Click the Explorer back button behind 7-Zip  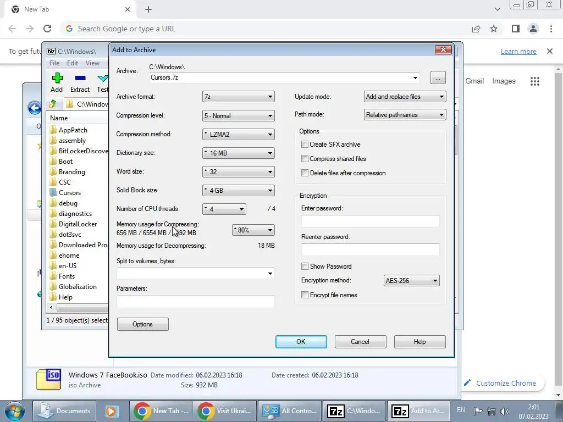point(35,108)
